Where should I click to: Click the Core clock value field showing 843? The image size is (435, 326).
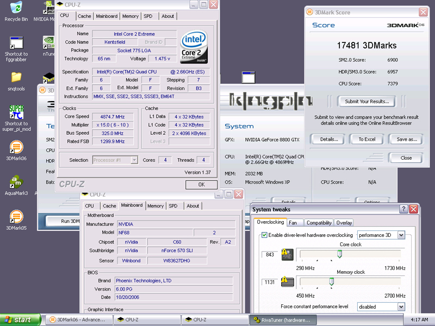(x=270, y=254)
